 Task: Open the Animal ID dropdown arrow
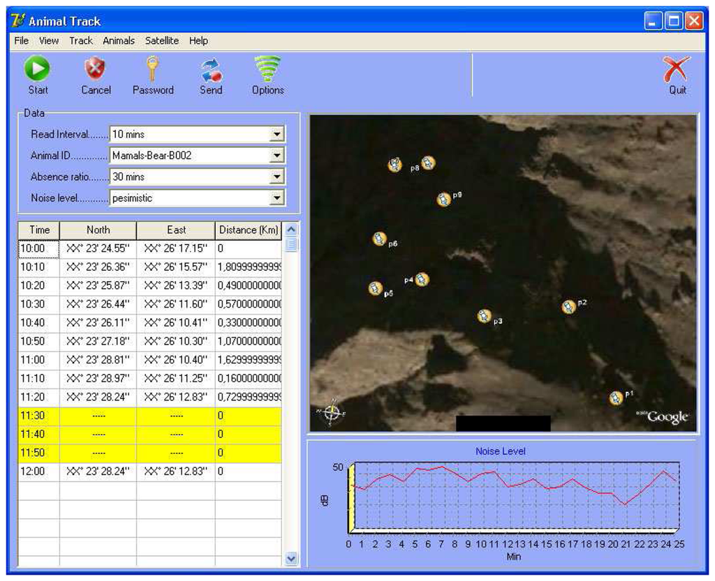tap(277, 156)
